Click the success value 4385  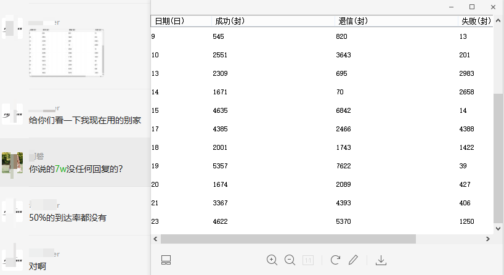pos(220,129)
